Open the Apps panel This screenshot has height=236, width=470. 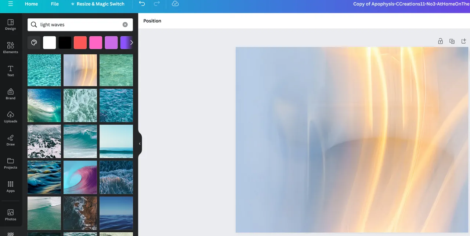[11, 187]
